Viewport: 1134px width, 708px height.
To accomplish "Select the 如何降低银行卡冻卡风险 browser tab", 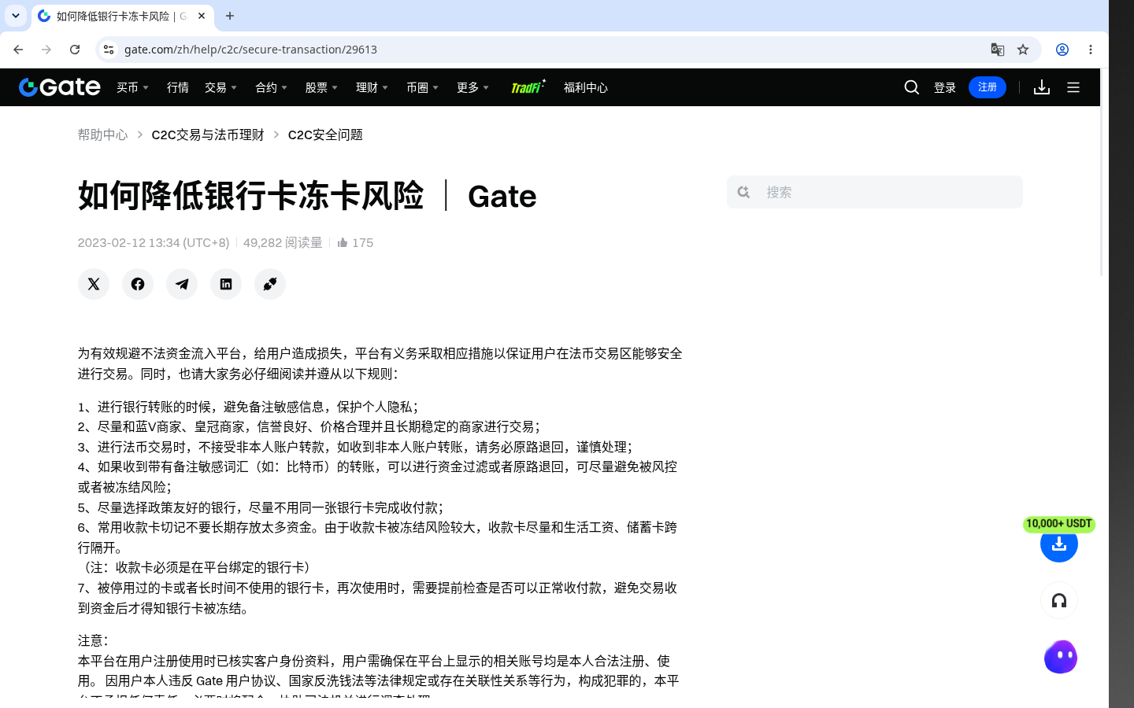I will click(x=122, y=16).
